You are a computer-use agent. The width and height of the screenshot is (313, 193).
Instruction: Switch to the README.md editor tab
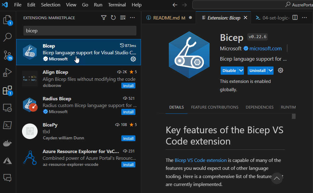(169, 18)
